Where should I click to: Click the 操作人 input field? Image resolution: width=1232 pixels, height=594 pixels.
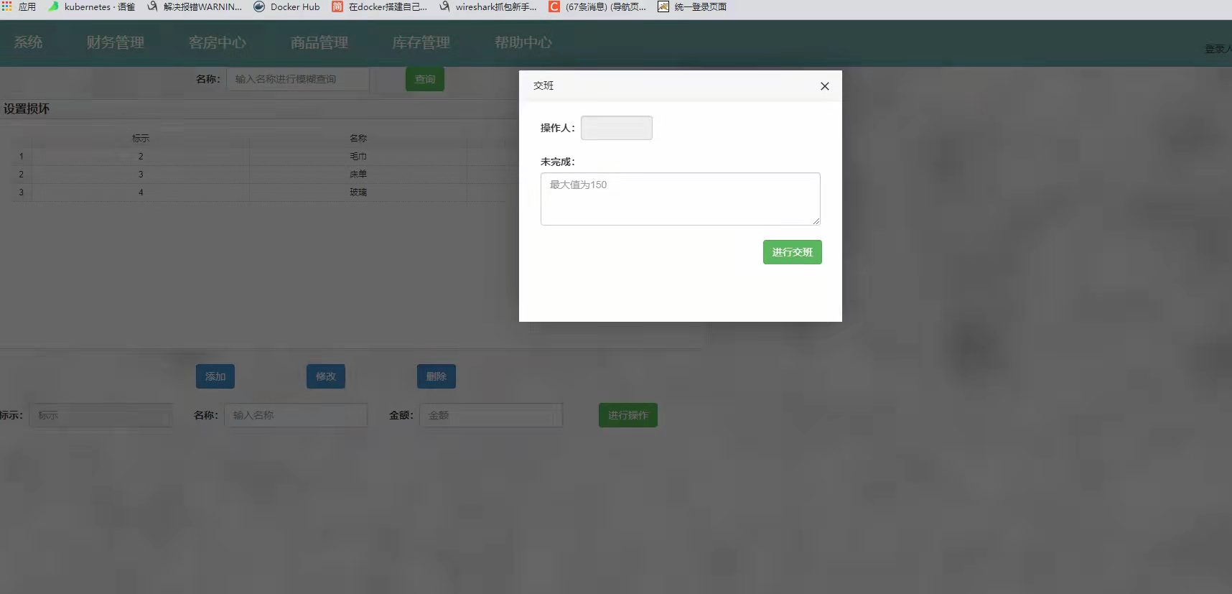point(617,128)
